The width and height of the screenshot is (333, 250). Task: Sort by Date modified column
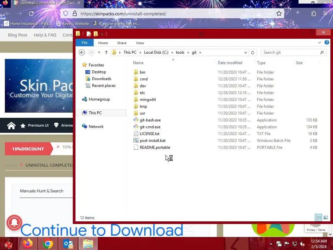pyautogui.click(x=230, y=63)
